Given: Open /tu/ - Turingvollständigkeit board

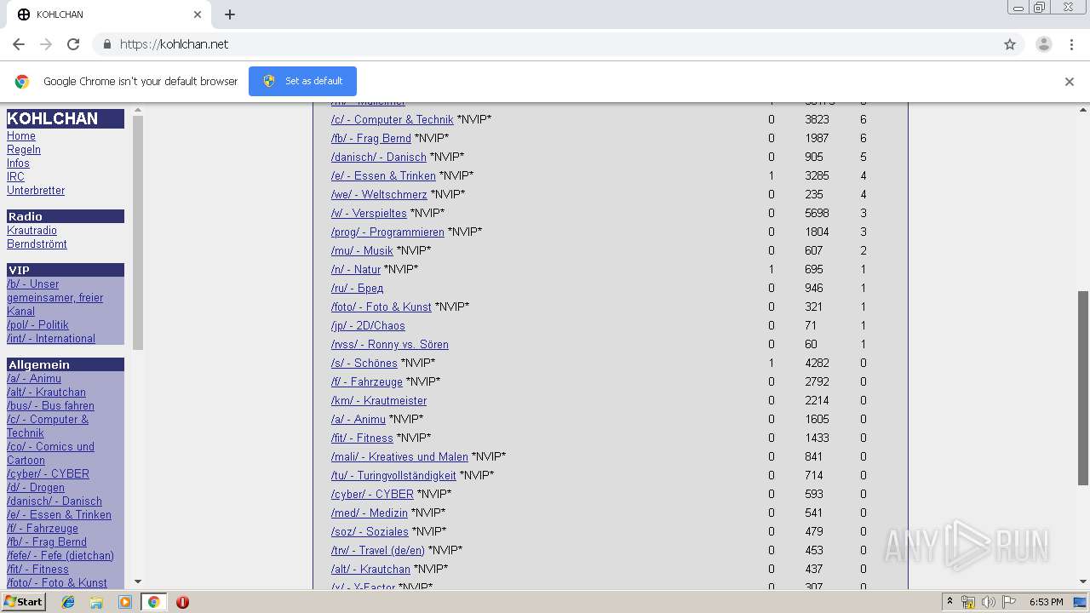Looking at the screenshot, I should [393, 476].
